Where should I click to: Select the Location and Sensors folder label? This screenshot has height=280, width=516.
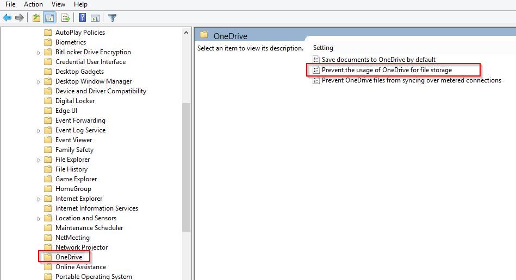click(86, 218)
